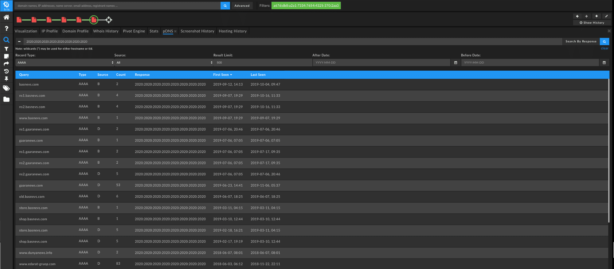Sort by Response column header
Screen dimensions: 614x269
coord(142,75)
